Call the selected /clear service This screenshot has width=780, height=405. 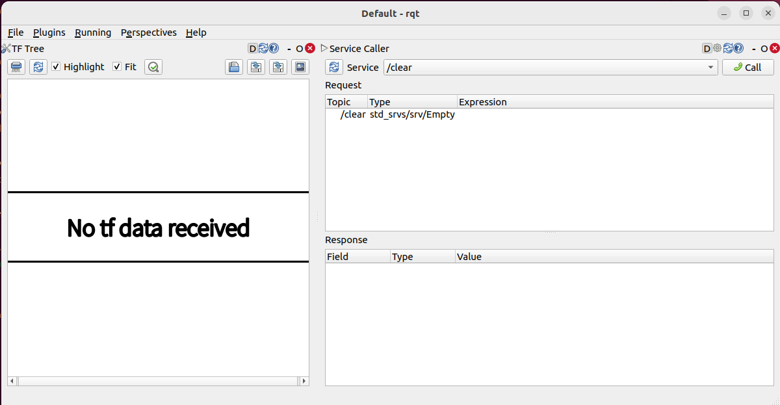pos(748,67)
